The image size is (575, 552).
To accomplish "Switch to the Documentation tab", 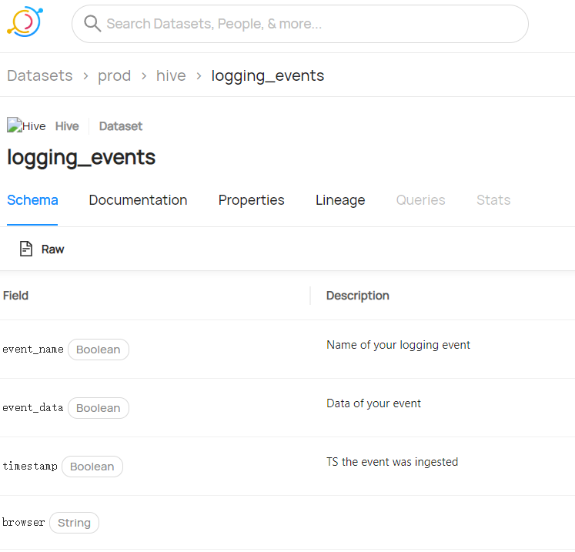I will tap(138, 200).
